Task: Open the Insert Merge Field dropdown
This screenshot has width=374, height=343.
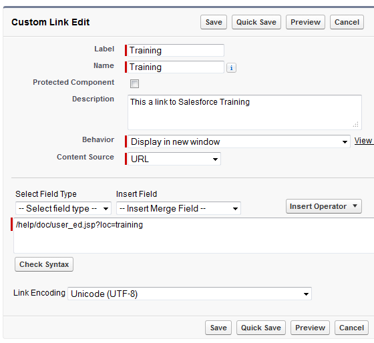Action: coord(178,208)
